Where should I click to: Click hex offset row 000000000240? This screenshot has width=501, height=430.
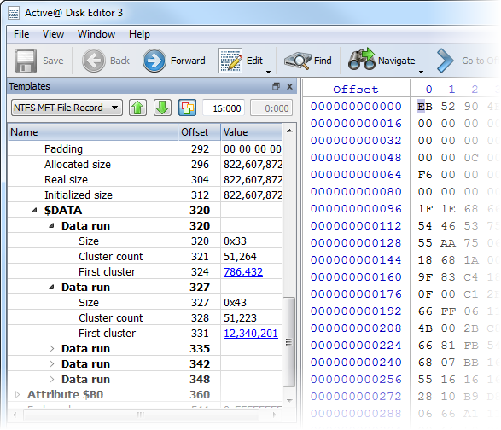356,363
